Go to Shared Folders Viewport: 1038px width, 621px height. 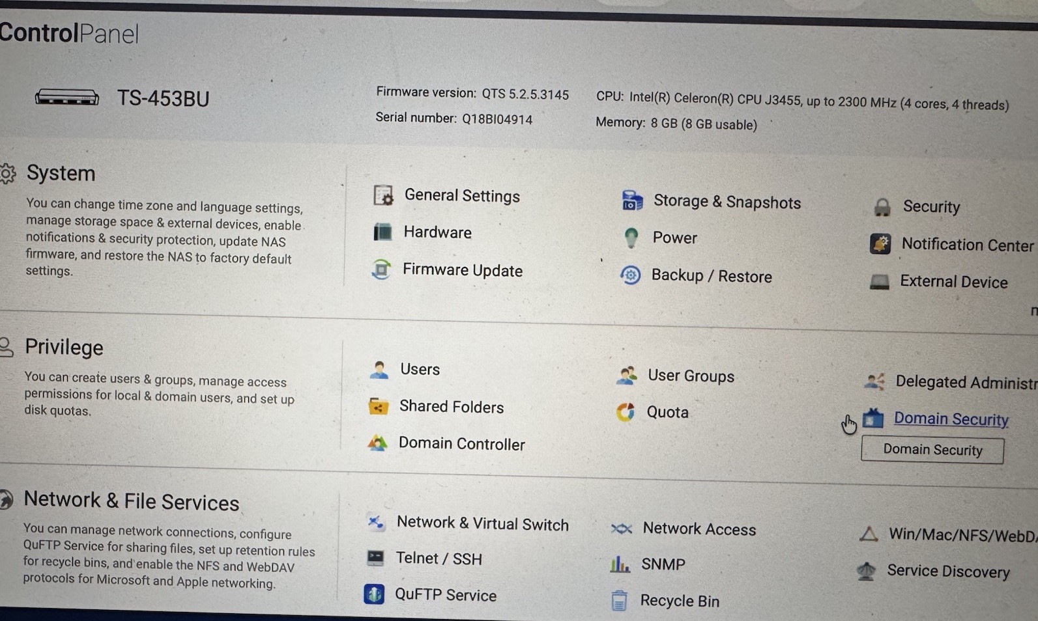click(x=452, y=407)
